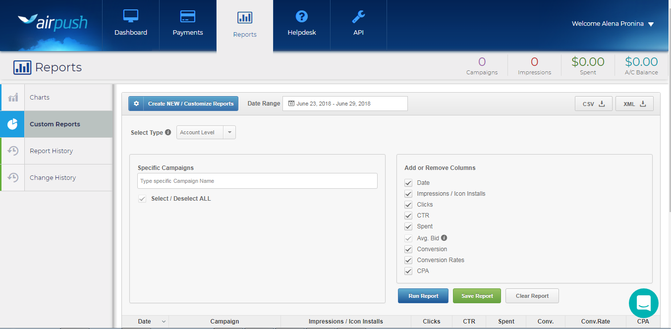
Task: Click the CPA table column header
Action: click(x=643, y=322)
